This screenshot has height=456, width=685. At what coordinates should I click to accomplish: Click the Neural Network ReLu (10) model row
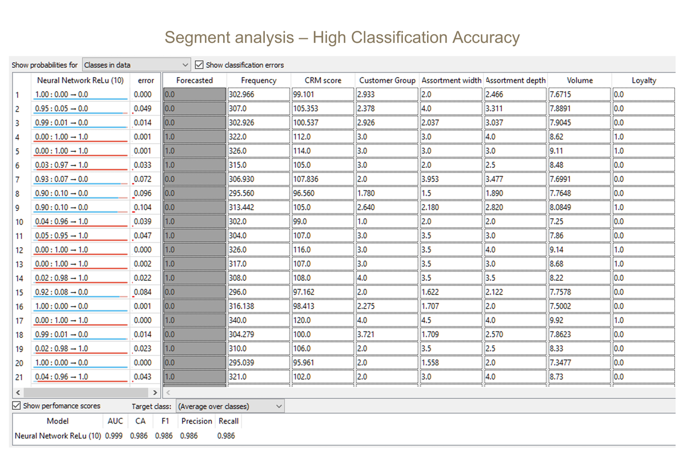pyautogui.click(x=58, y=435)
